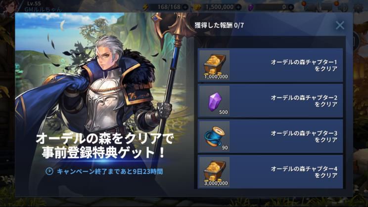Click the lightning energy icon in top bar
The height and width of the screenshot is (207, 368).
tap(145, 7)
